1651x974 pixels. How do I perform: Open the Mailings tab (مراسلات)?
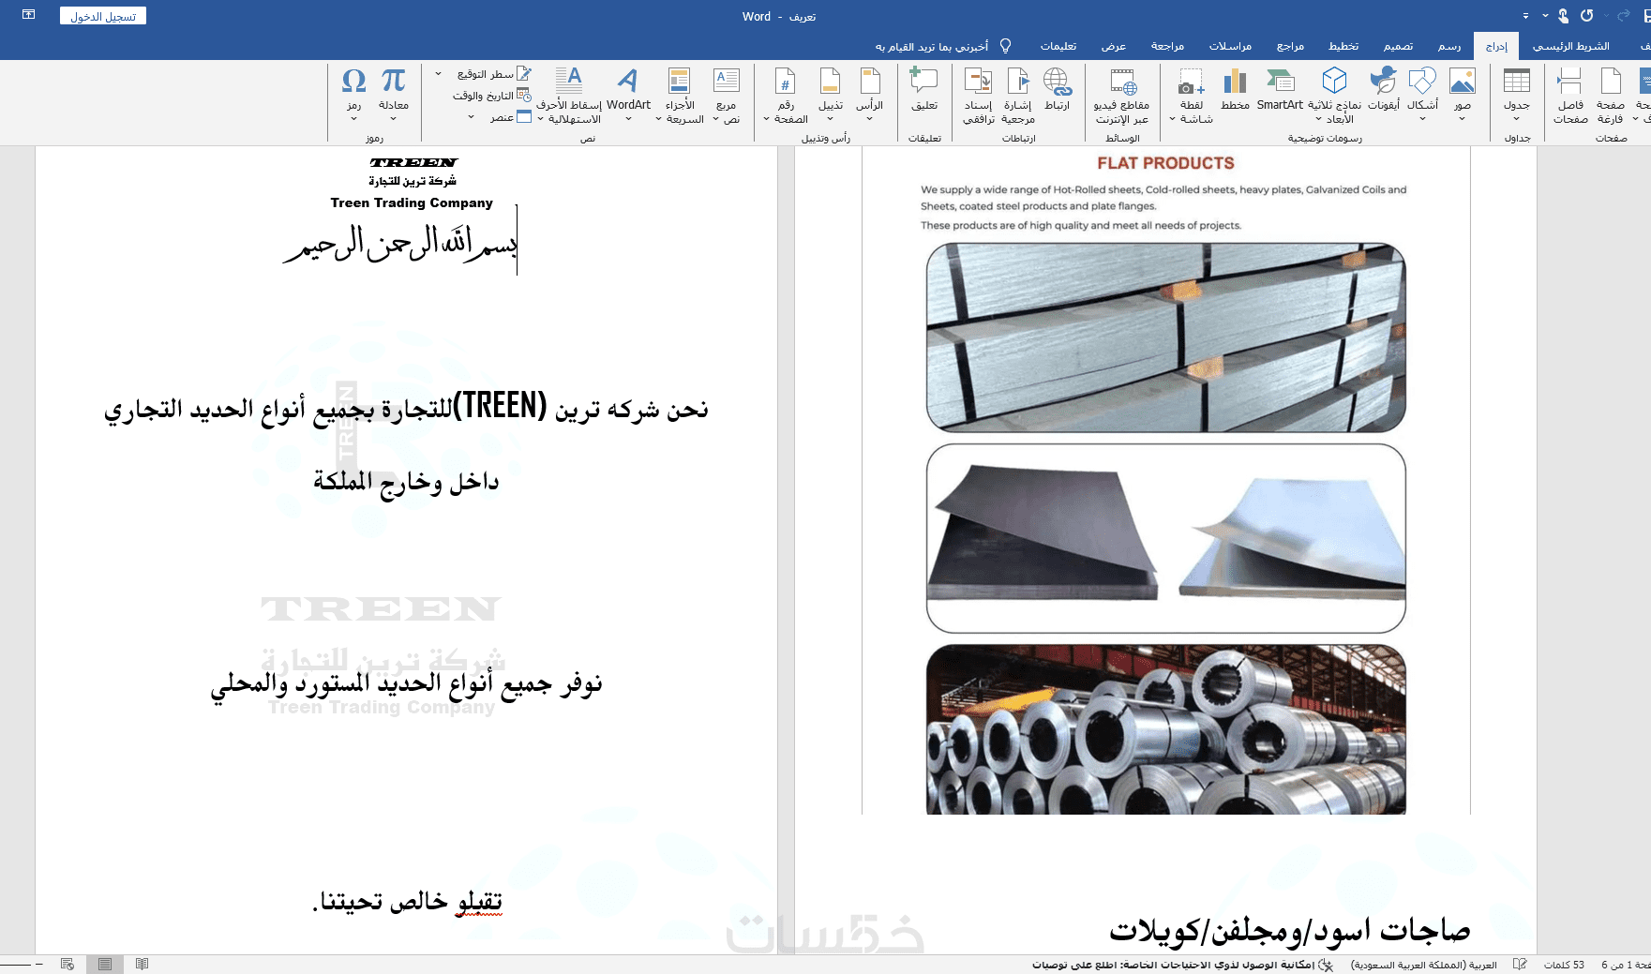click(x=1230, y=46)
